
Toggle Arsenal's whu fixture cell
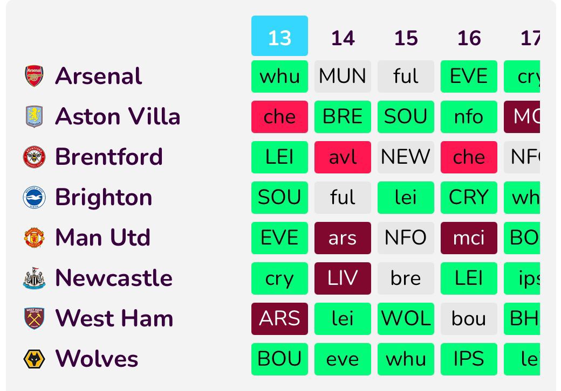click(x=279, y=76)
